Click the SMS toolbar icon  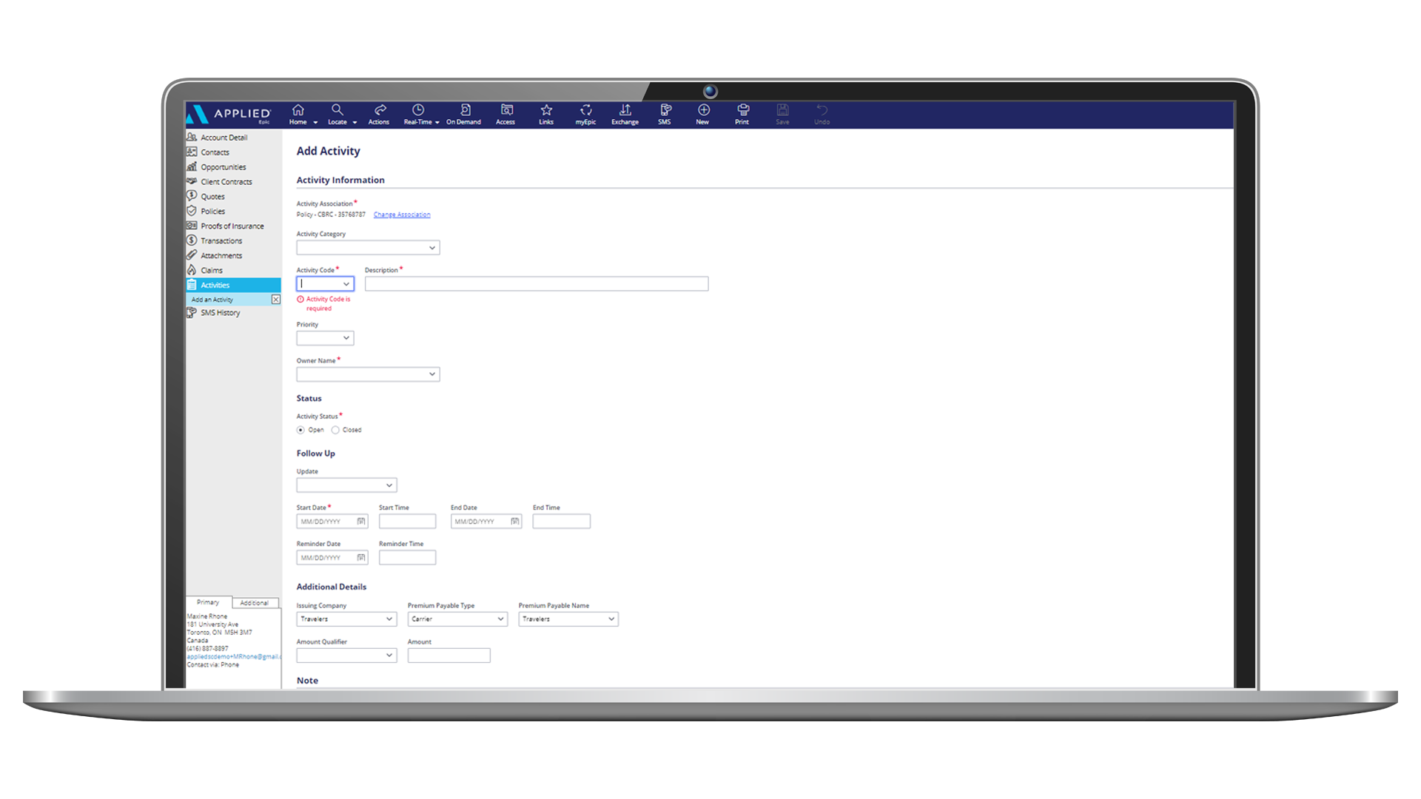(x=665, y=110)
